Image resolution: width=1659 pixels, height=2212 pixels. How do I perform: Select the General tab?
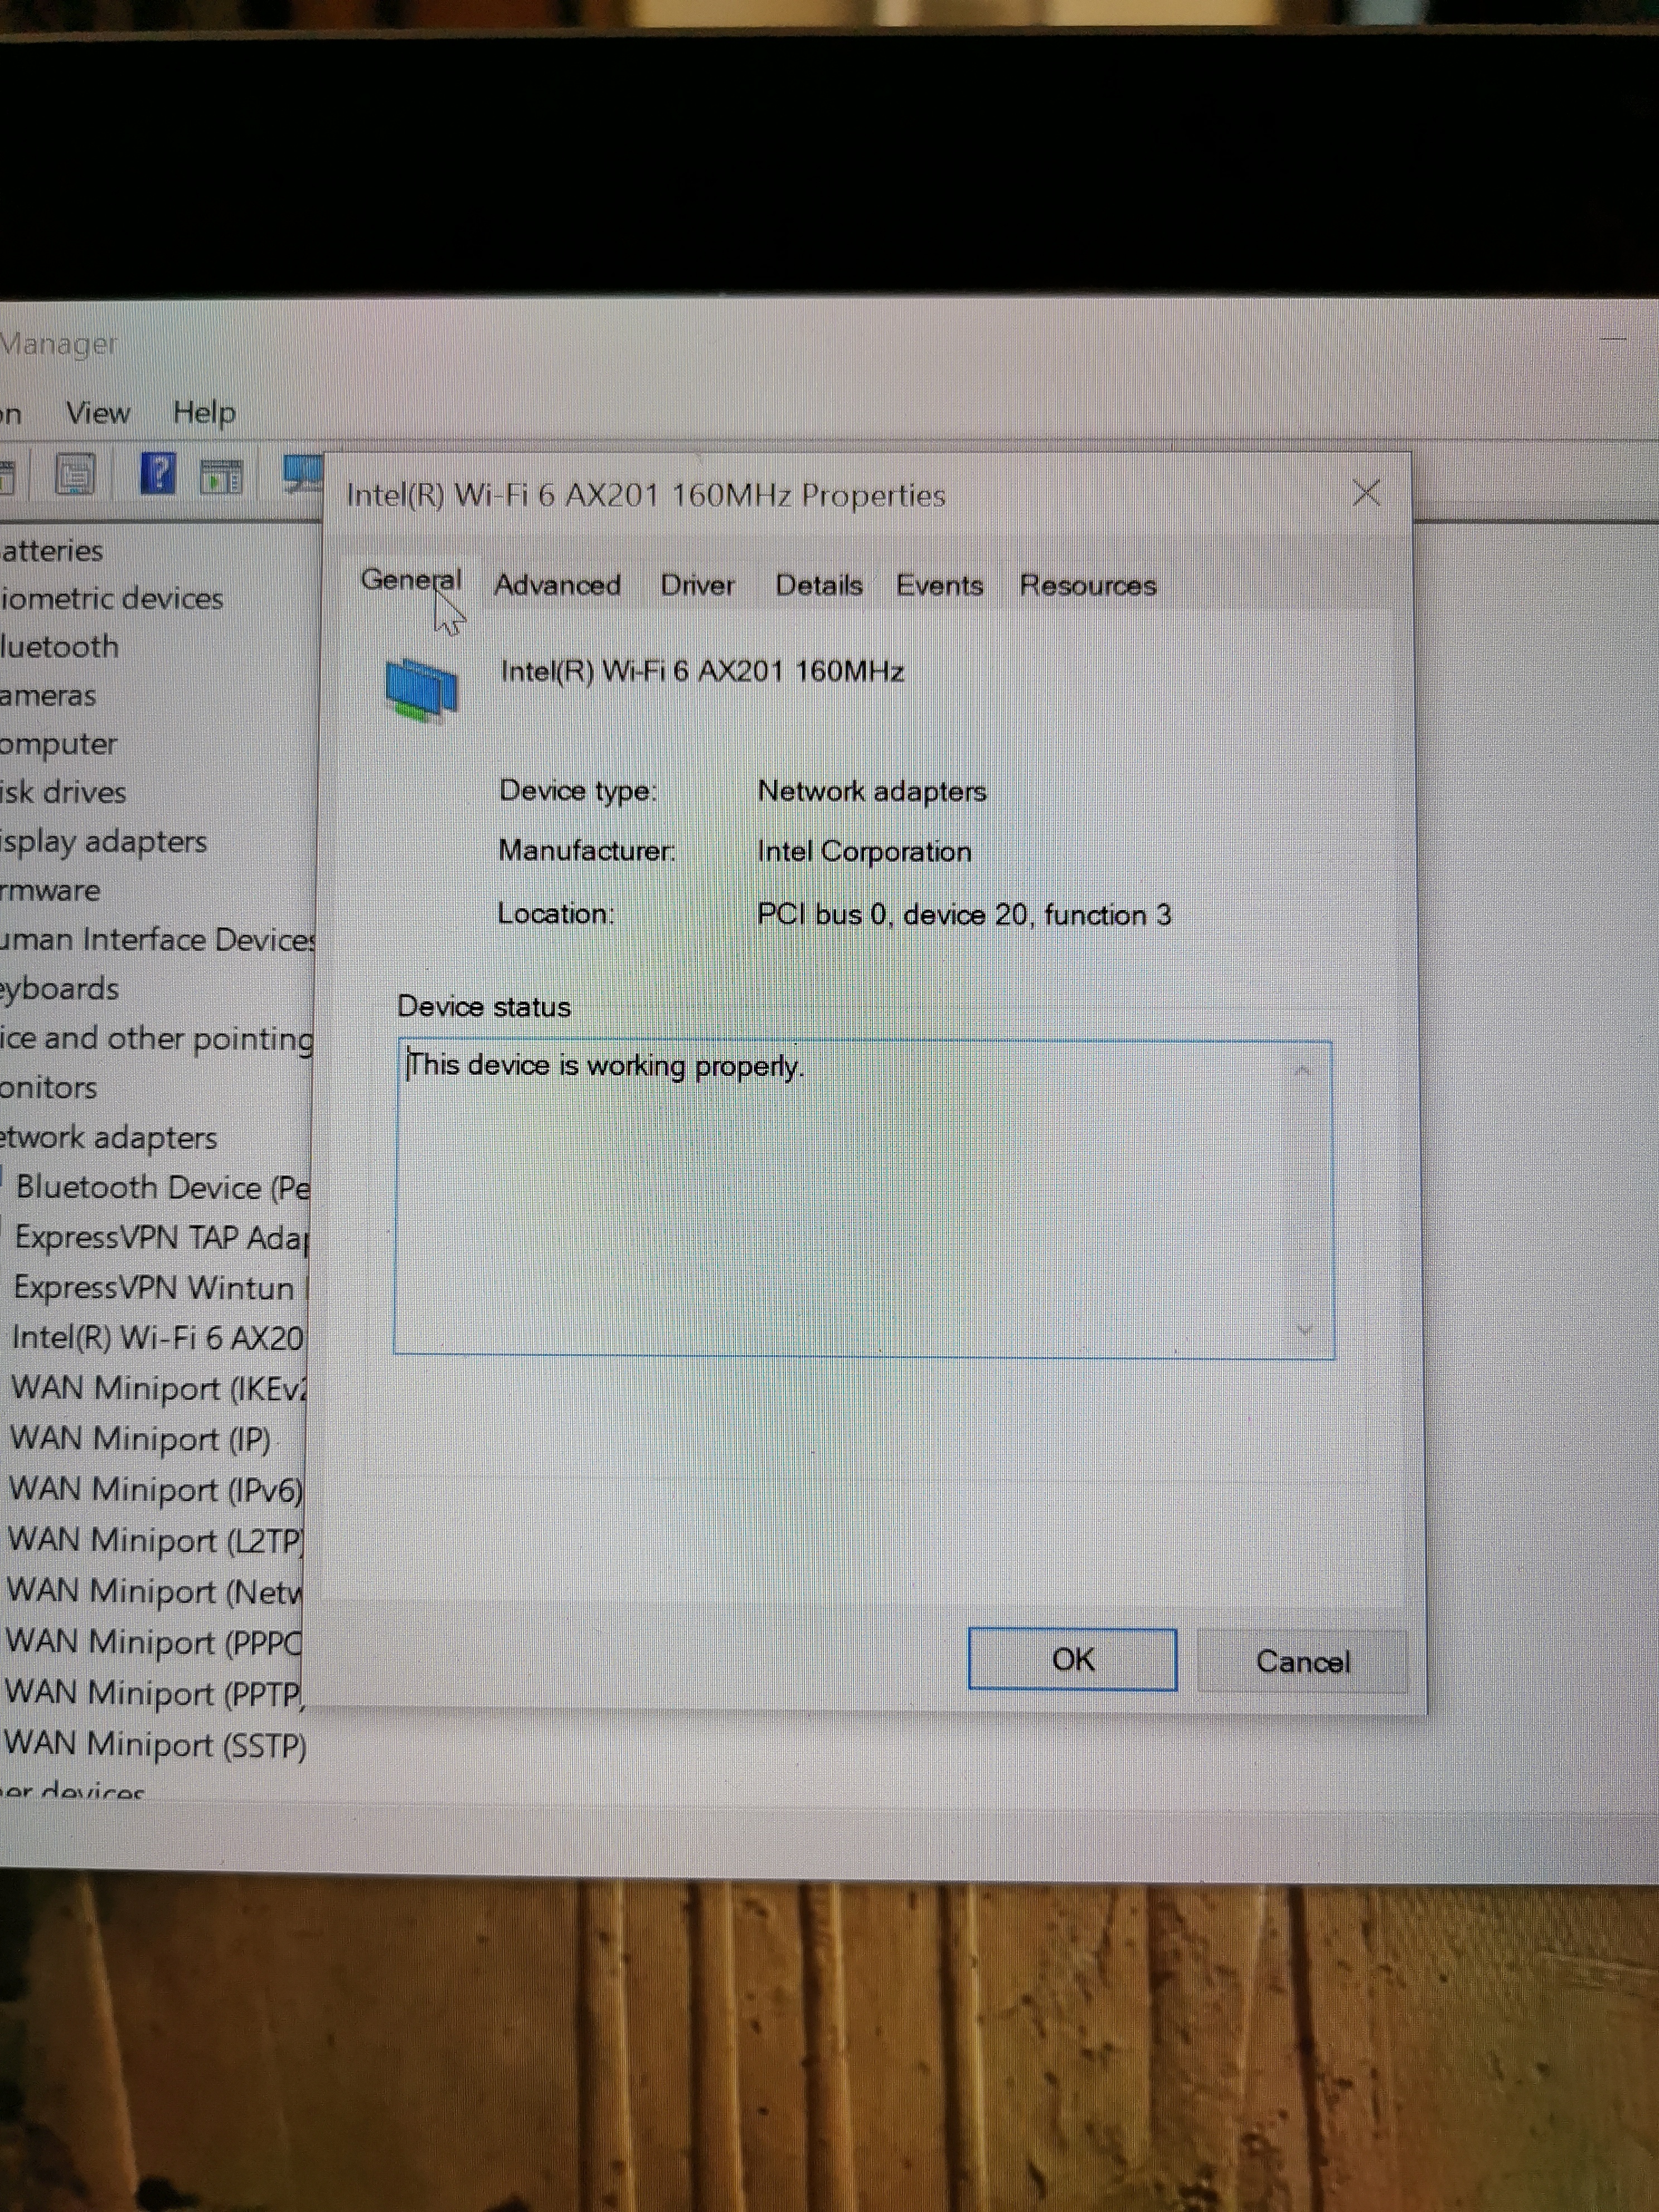point(411,580)
